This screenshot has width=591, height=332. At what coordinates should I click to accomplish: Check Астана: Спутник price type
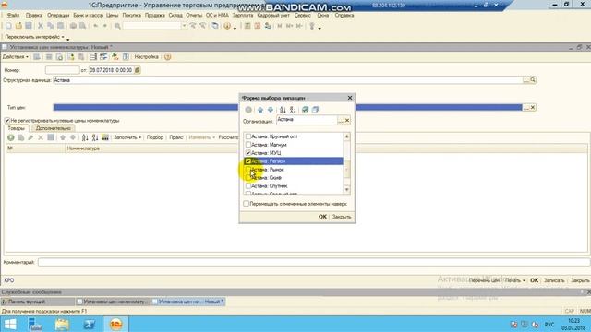(248, 186)
